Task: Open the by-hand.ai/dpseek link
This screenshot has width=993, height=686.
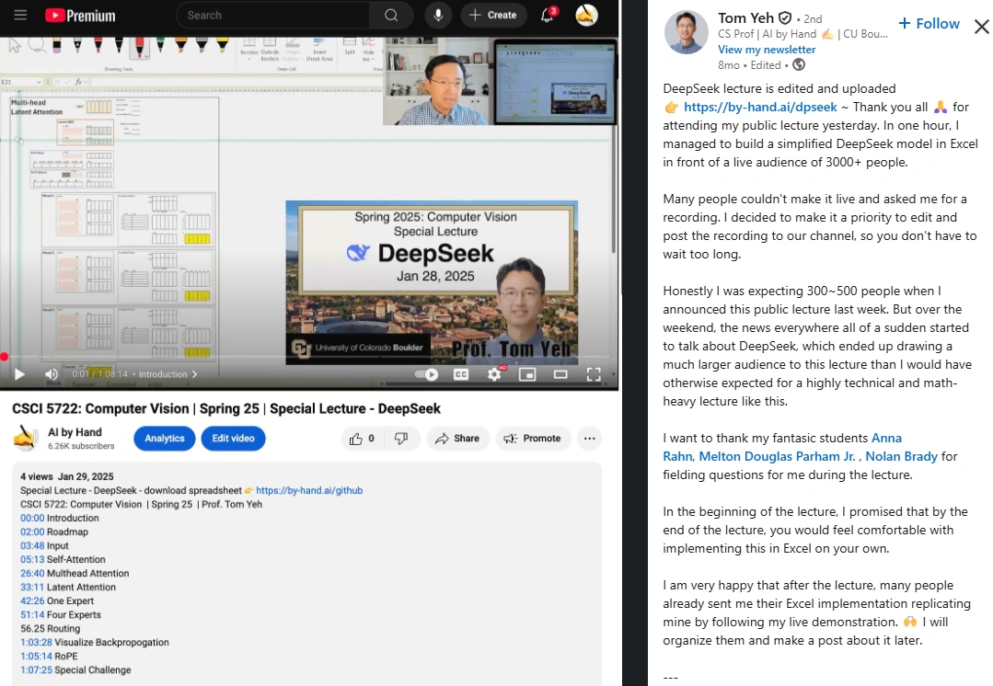Action: [760, 107]
